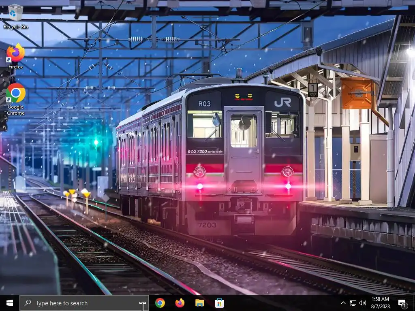Open the network status tray icon
This screenshot has width=415, height=311.
353,303
